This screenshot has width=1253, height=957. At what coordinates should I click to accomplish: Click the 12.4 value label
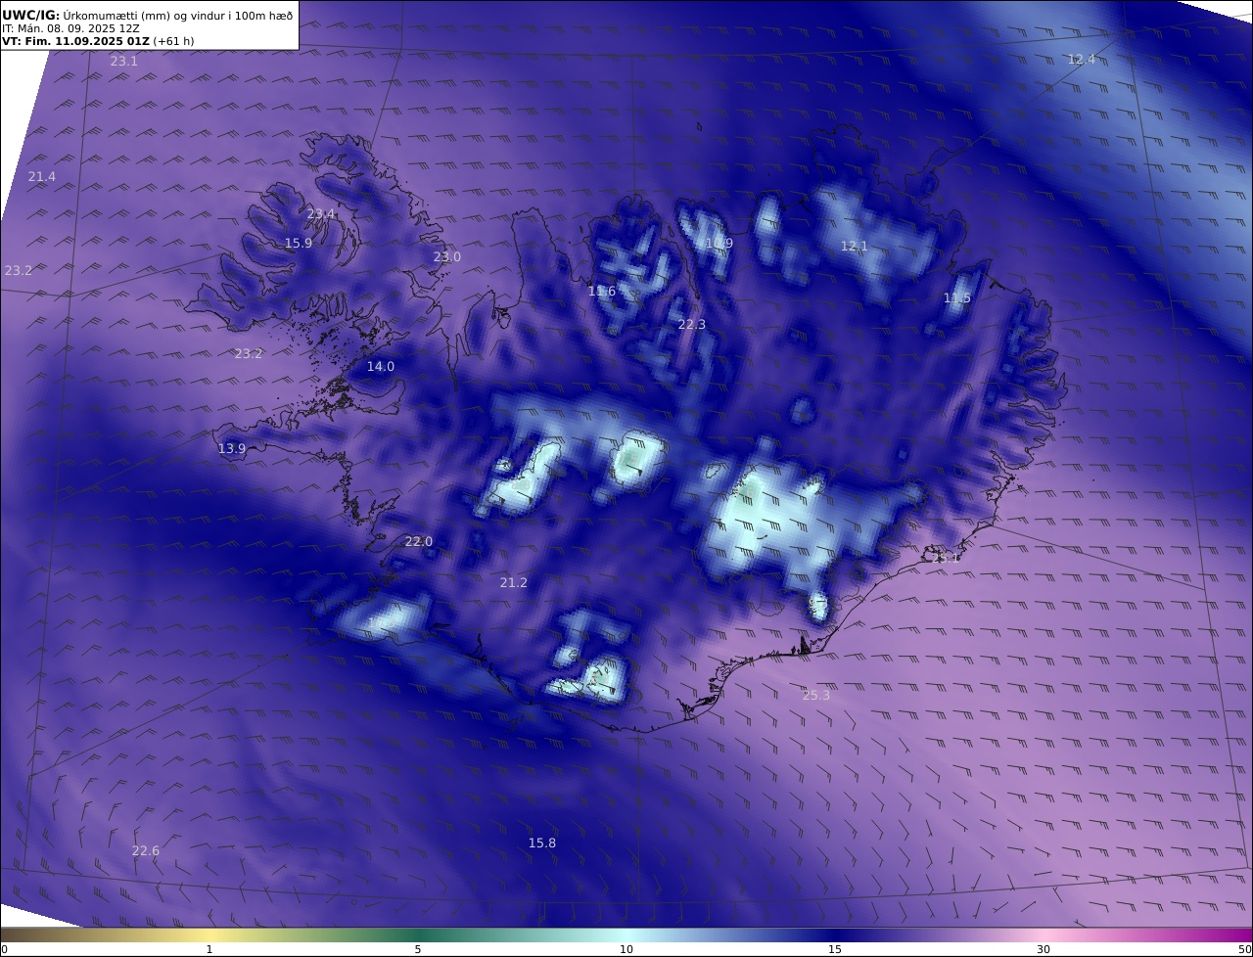(1082, 59)
